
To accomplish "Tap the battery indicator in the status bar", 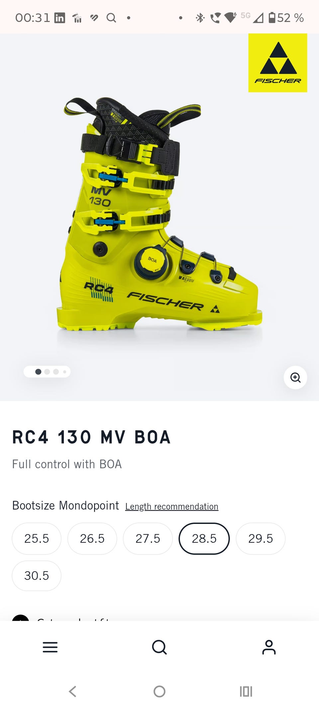I will point(272,17).
